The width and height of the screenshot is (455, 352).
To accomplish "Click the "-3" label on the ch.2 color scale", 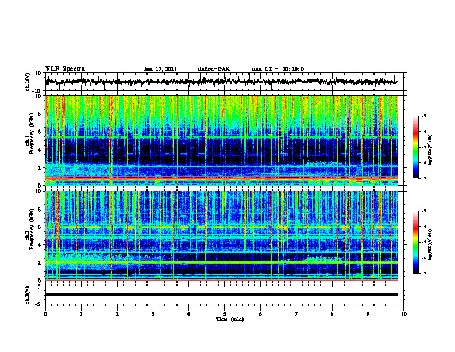I will (x=423, y=211).
